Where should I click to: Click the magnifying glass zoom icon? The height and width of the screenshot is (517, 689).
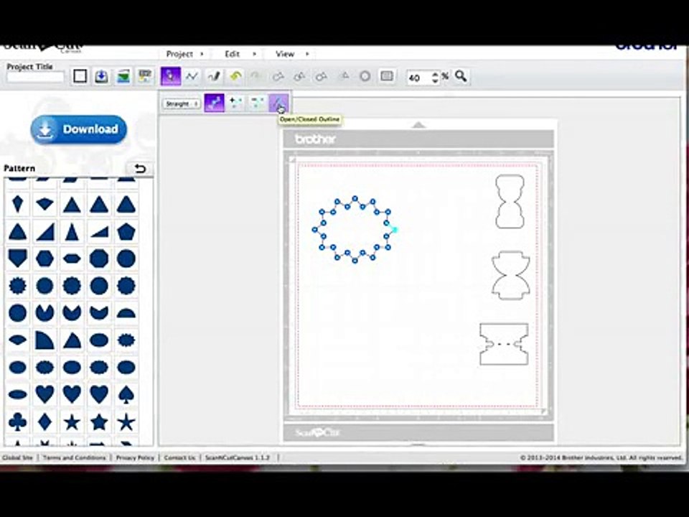click(x=461, y=77)
